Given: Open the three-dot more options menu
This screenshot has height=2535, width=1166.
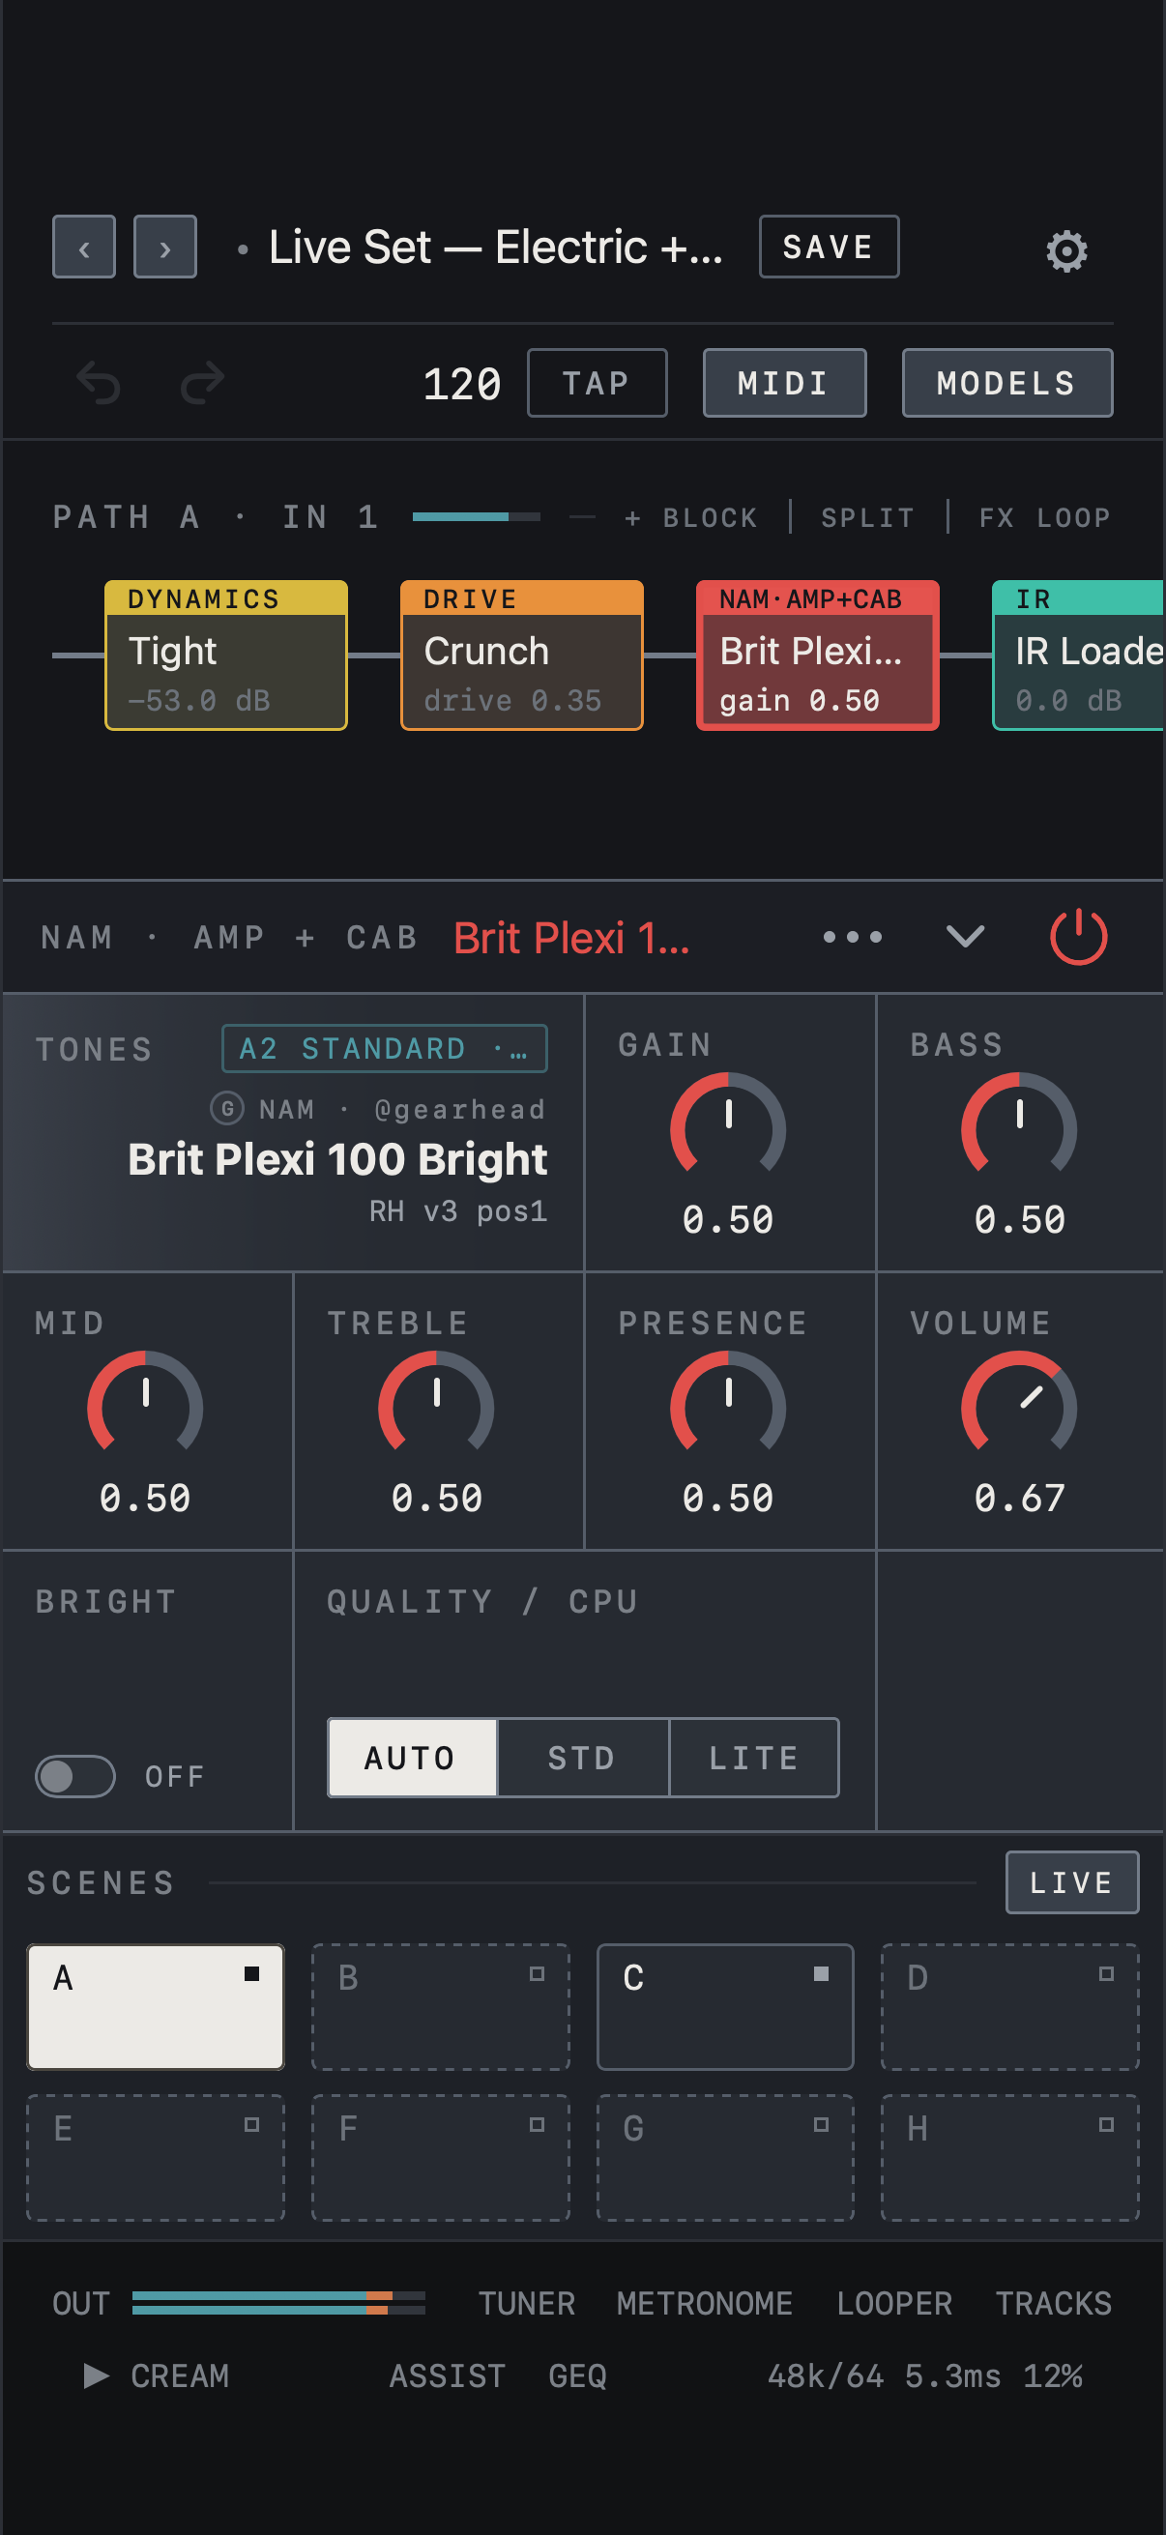Looking at the screenshot, I should (852, 937).
